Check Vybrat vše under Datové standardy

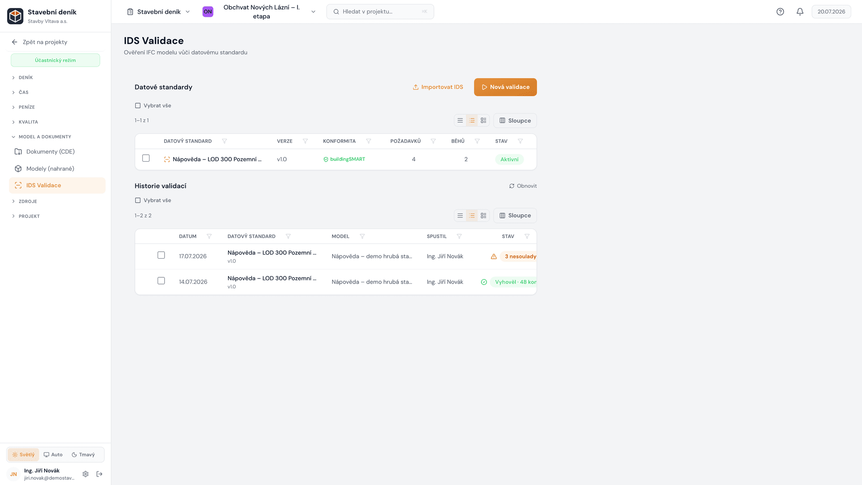tap(138, 106)
